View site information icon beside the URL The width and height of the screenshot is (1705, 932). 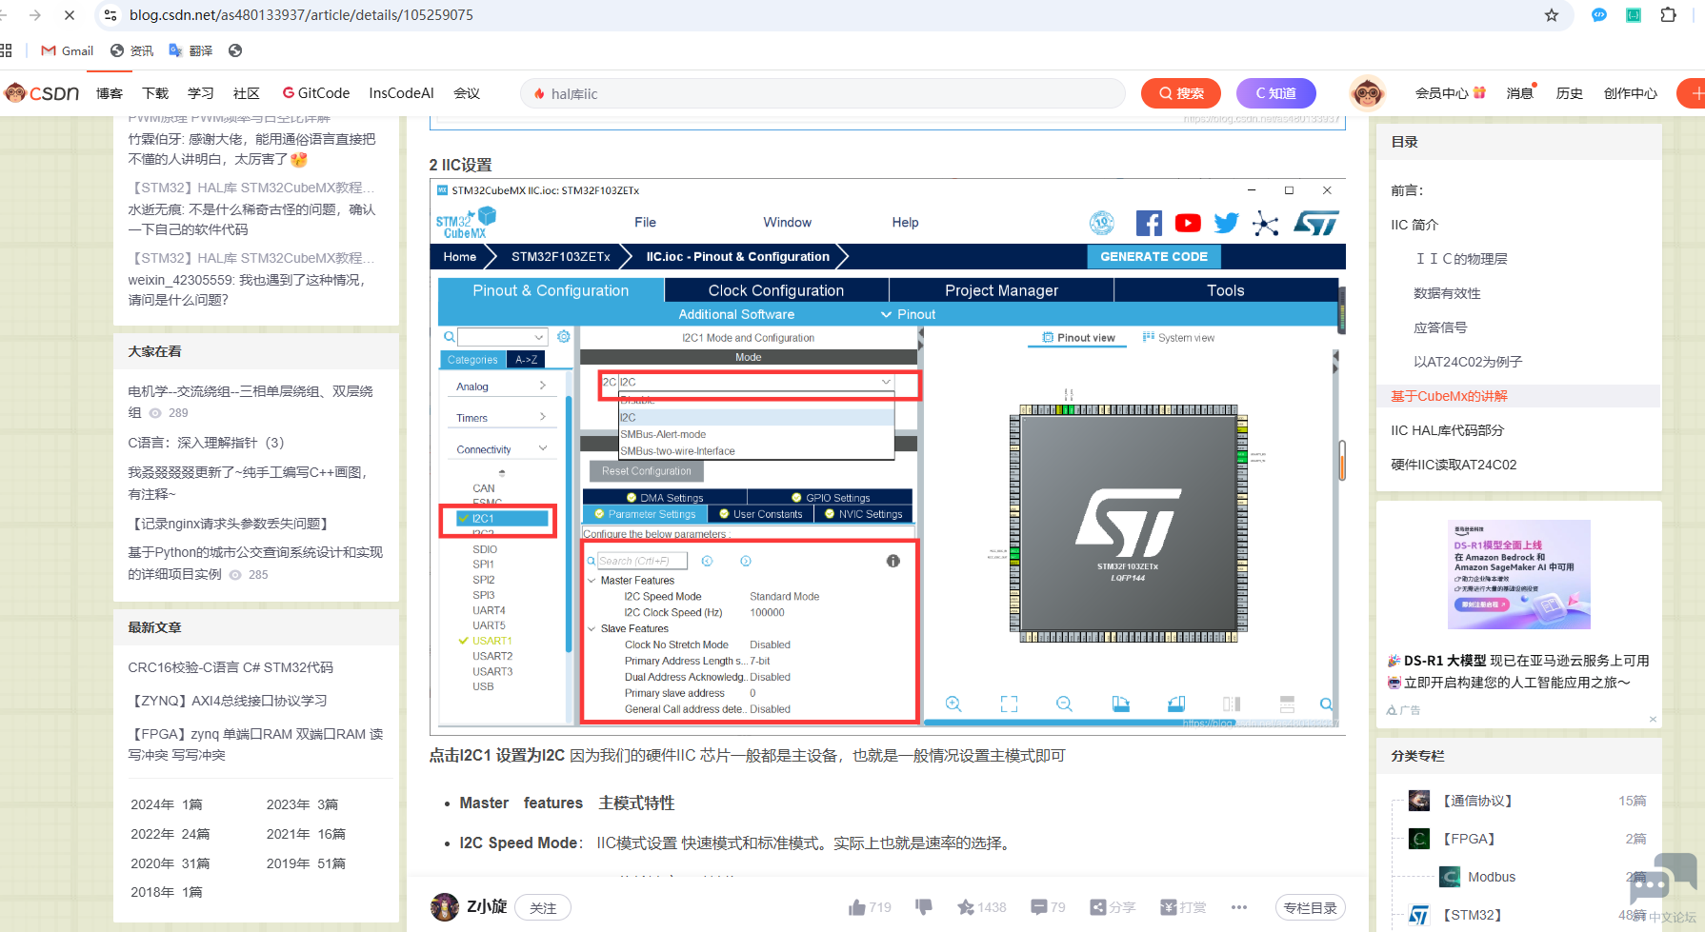pyautogui.click(x=110, y=15)
